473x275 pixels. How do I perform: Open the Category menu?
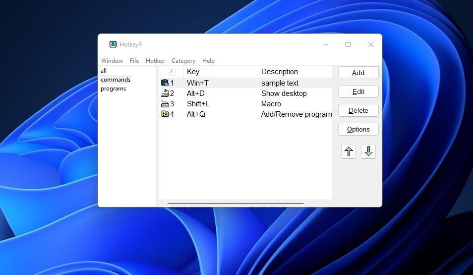pos(183,61)
